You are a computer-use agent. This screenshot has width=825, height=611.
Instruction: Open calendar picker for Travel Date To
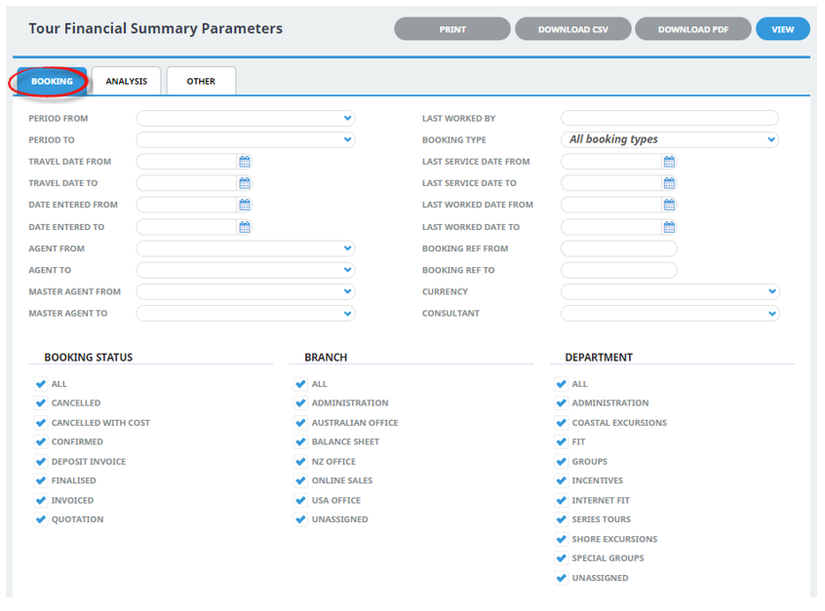tap(245, 183)
